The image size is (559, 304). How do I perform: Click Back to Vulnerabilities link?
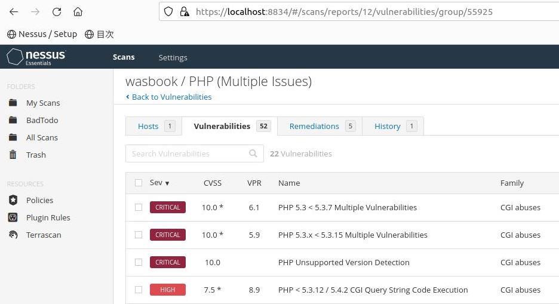pos(168,97)
